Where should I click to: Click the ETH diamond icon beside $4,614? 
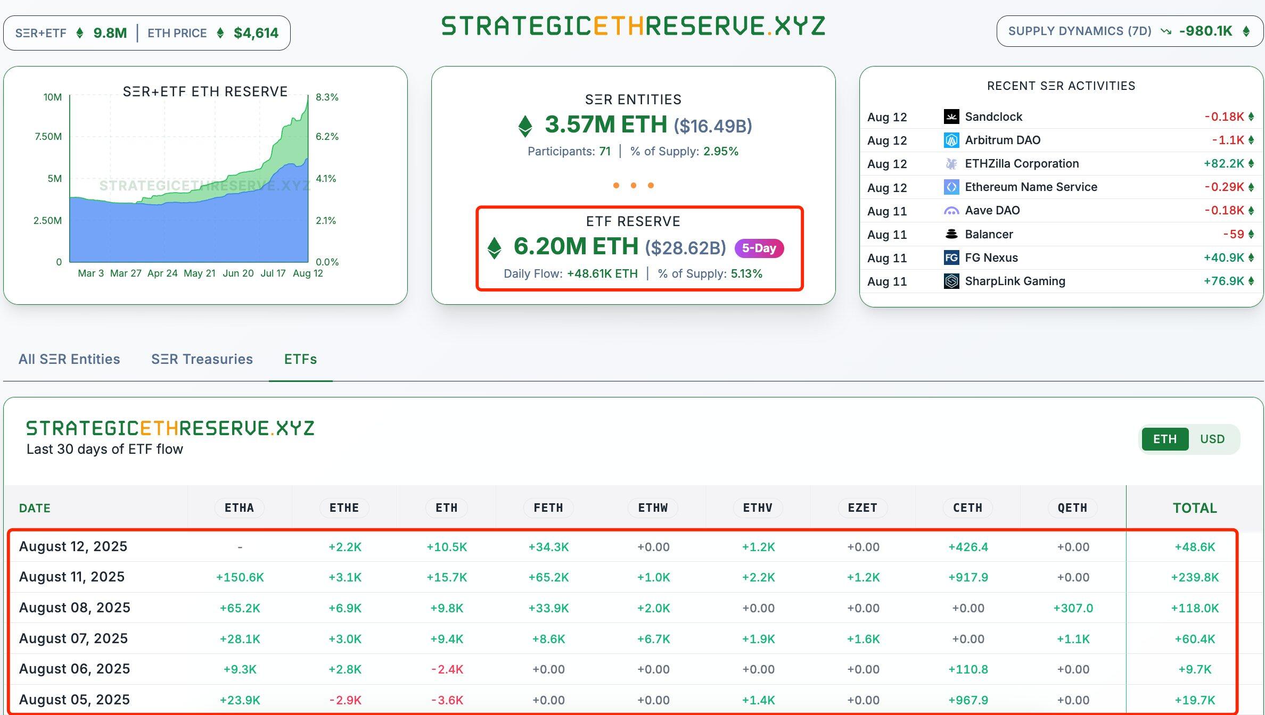220,33
